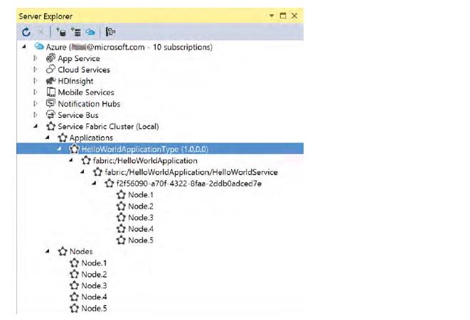
Task: Select Node.4 under the Nodes folder
Action: [x=94, y=297]
